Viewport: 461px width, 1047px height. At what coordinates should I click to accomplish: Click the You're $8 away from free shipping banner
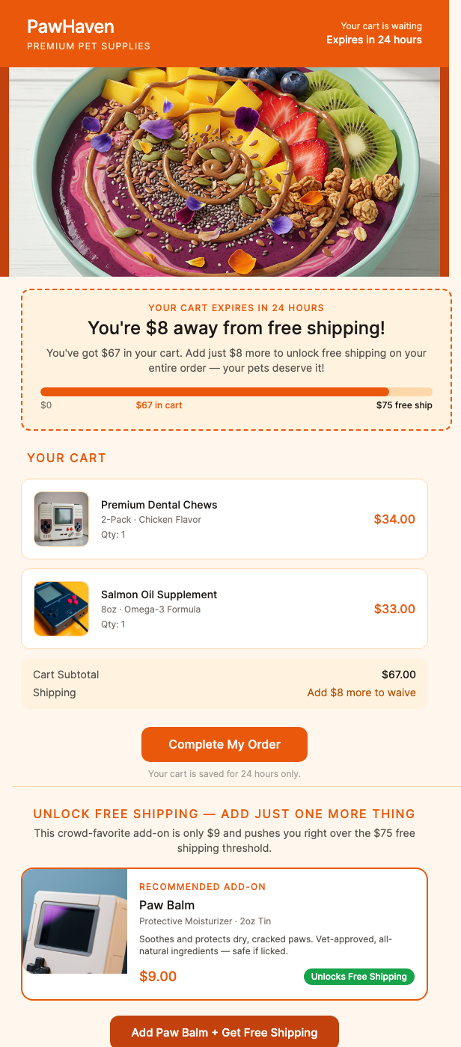(x=236, y=328)
